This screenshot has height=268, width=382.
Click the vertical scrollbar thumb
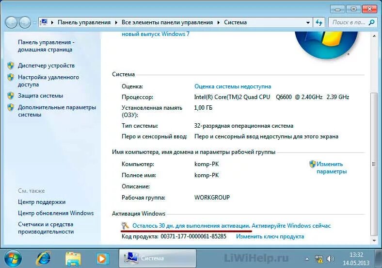click(x=374, y=164)
